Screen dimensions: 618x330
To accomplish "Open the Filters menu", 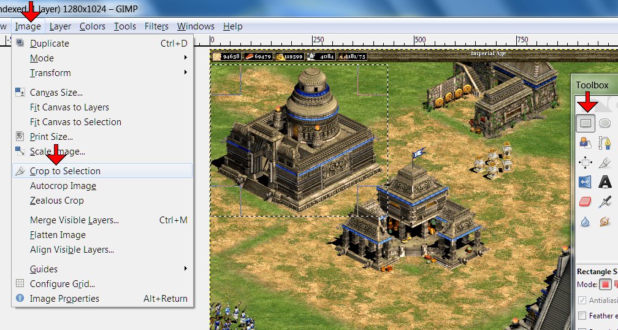I will [156, 26].
